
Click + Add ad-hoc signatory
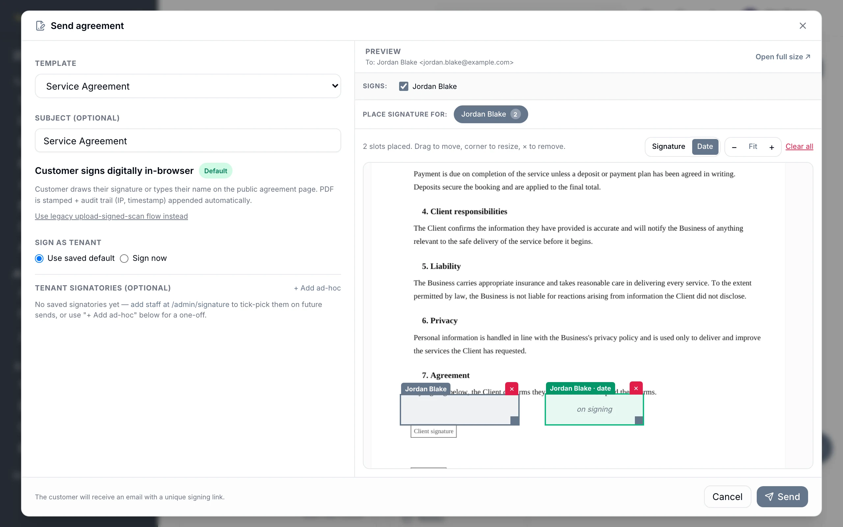pos(317,288)
